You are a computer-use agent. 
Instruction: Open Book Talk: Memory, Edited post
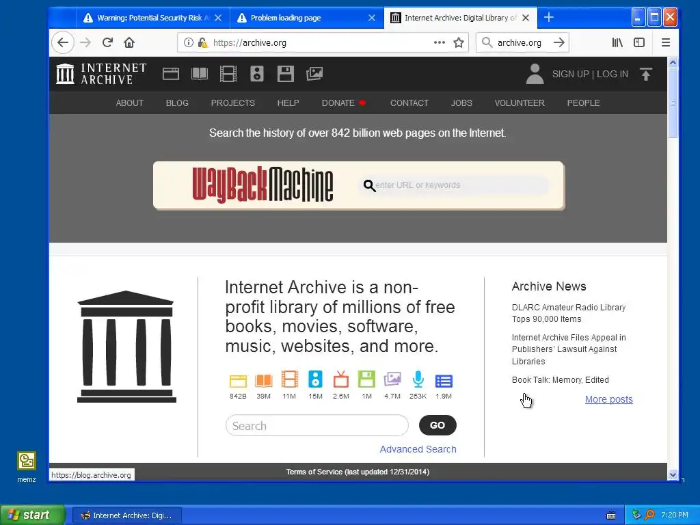click(561, 380)
